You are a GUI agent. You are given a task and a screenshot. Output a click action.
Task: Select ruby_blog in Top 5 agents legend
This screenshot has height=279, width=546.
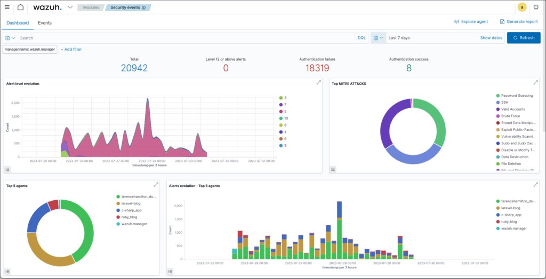click(127, 217)
